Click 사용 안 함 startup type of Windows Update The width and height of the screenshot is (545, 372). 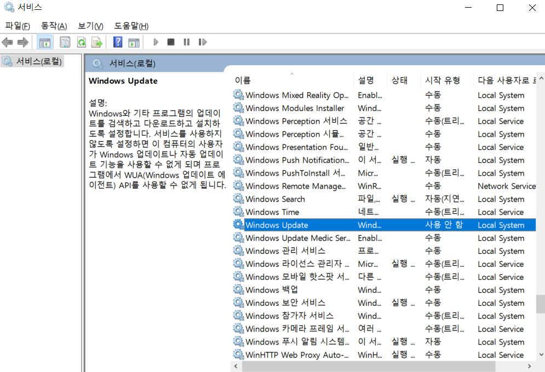pos(444,225)
